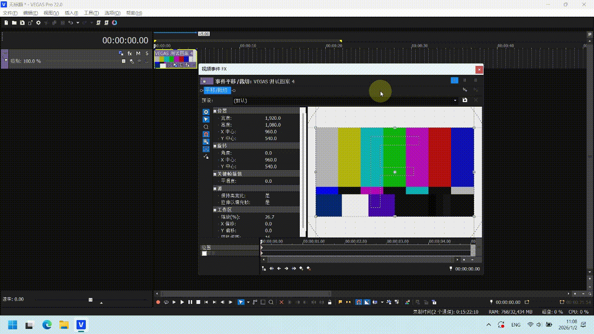Image resolution: width=594 pixels, height=334 pixels.
Task: Click the red X delete icon in bottom toolbar
Action: click(281, 302)
